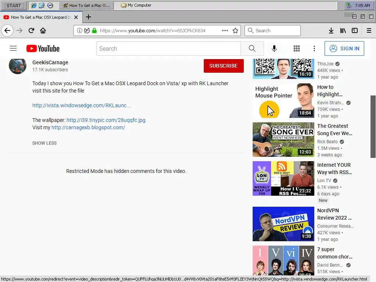Open the page actions three-dot menu
Viewport: 376px width, 282px height.
pos(225,30)
